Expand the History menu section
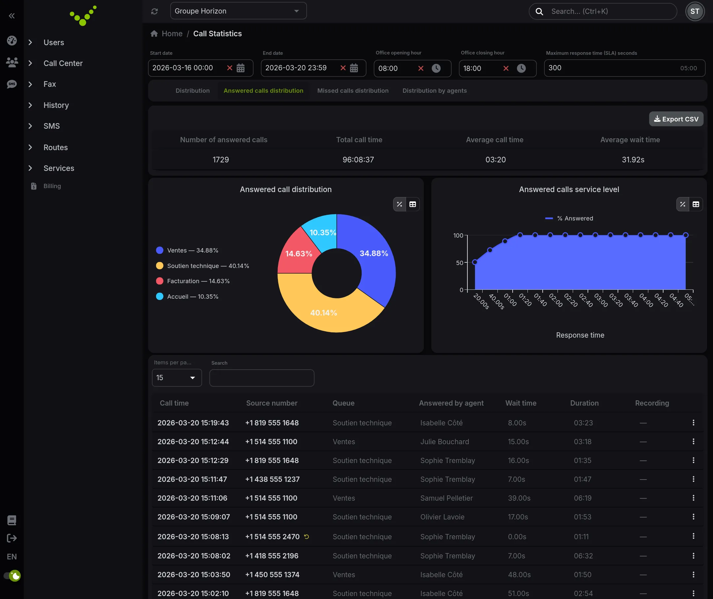The height and width of the screenshot is (599, 713). 56,105
